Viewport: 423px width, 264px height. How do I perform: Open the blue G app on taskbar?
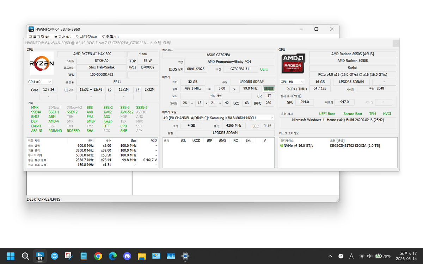(54, 256)
